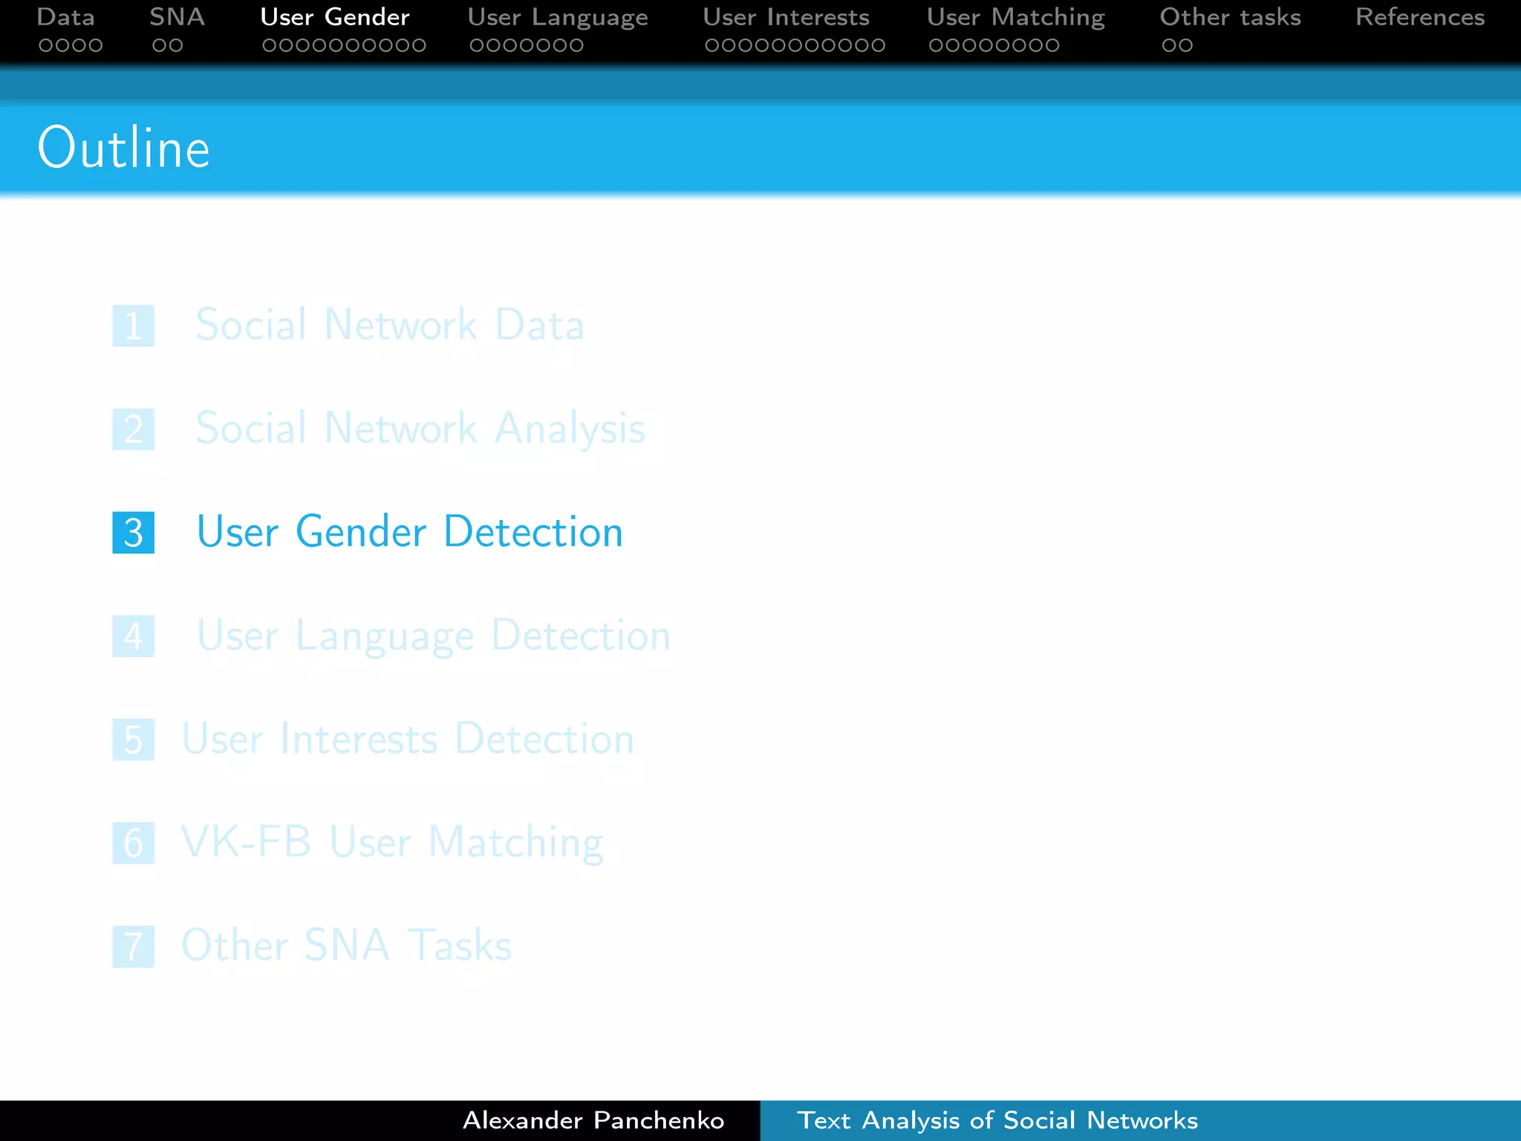Open outline item User Language Detection
This screenshot has width=1521, height=1141.
coord(433,637)
